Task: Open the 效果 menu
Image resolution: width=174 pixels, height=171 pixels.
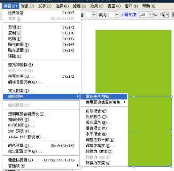Action: [x=97, y=6]
